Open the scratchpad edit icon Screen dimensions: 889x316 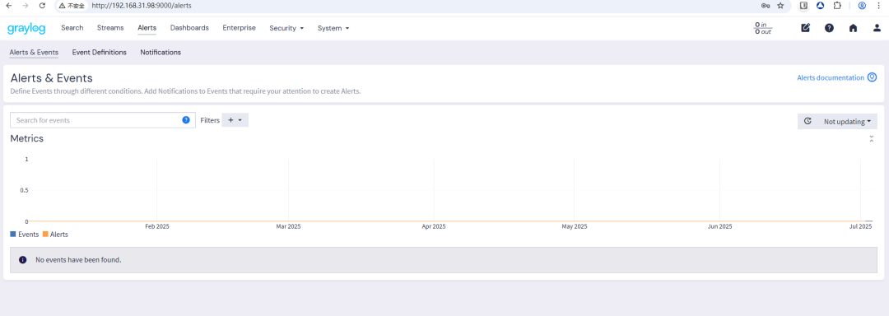805,28
